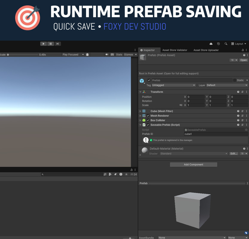Click the Transform component help icon
This screenshot has width=249, height=239.
click(x=238, y=92)
